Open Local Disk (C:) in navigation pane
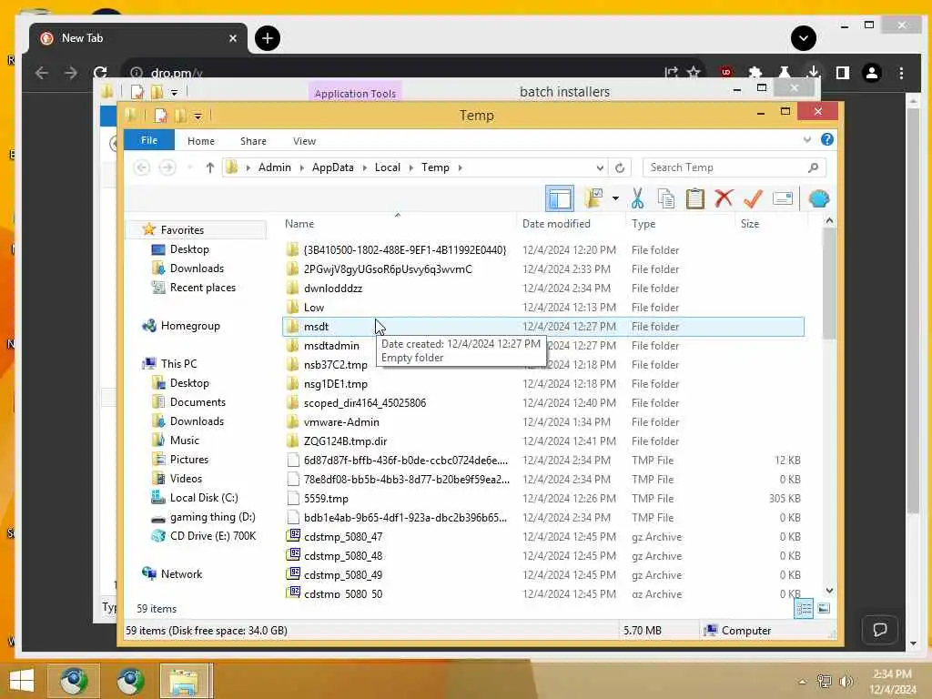The width and height of the screenshot is (932, 699). (x=204, y=498)
